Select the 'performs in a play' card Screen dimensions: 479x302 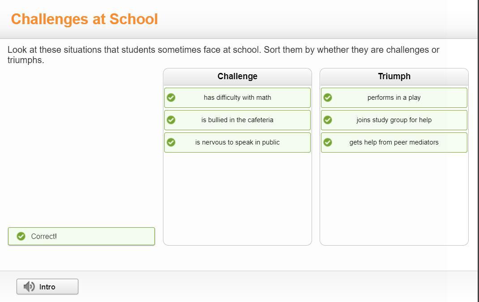point(394,98)
